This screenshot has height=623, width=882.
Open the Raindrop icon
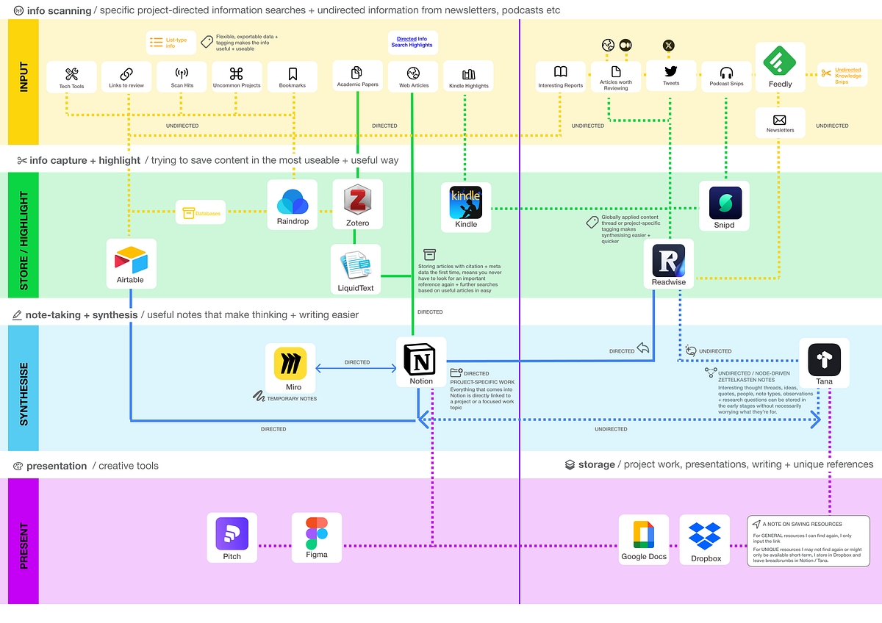(292, 201)
